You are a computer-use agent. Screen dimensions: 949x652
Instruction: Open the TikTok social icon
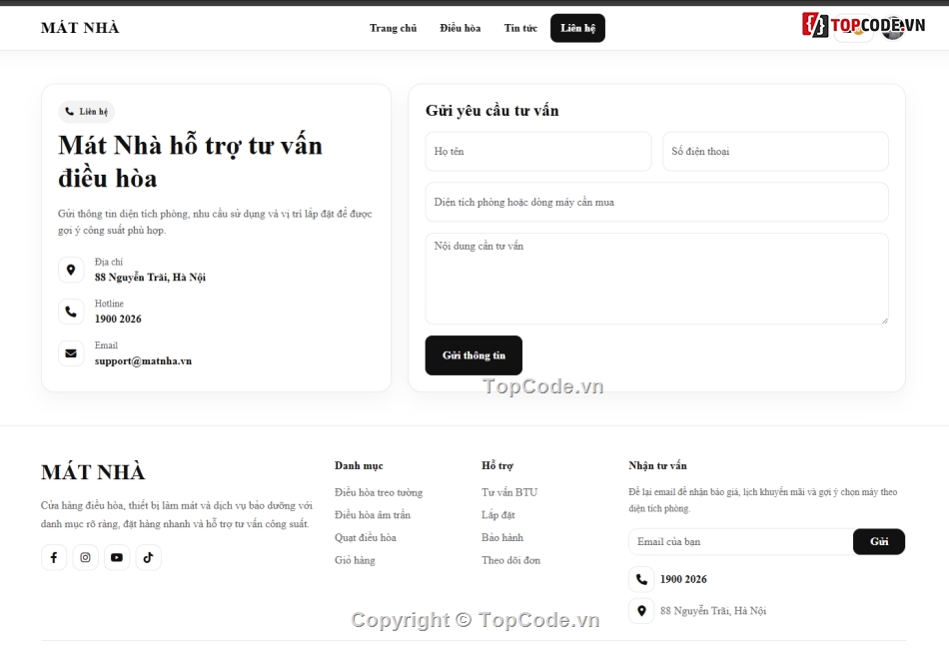coord(148,558)
